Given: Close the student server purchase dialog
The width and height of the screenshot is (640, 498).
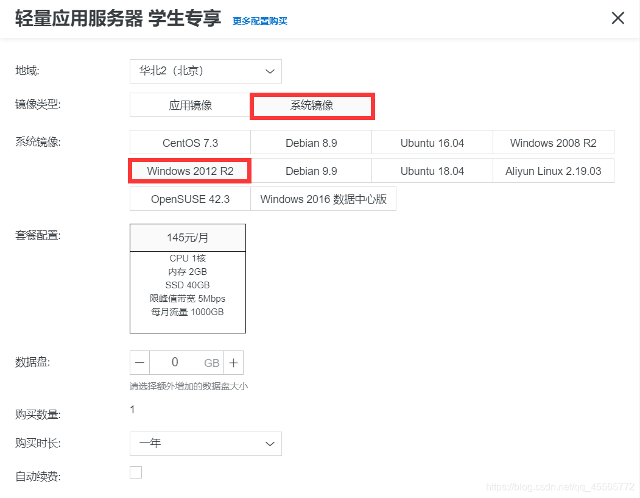Looking at the screenshot, I should (x=617, y=18).
